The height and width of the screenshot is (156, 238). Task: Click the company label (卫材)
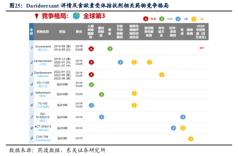tap(43, 64)
